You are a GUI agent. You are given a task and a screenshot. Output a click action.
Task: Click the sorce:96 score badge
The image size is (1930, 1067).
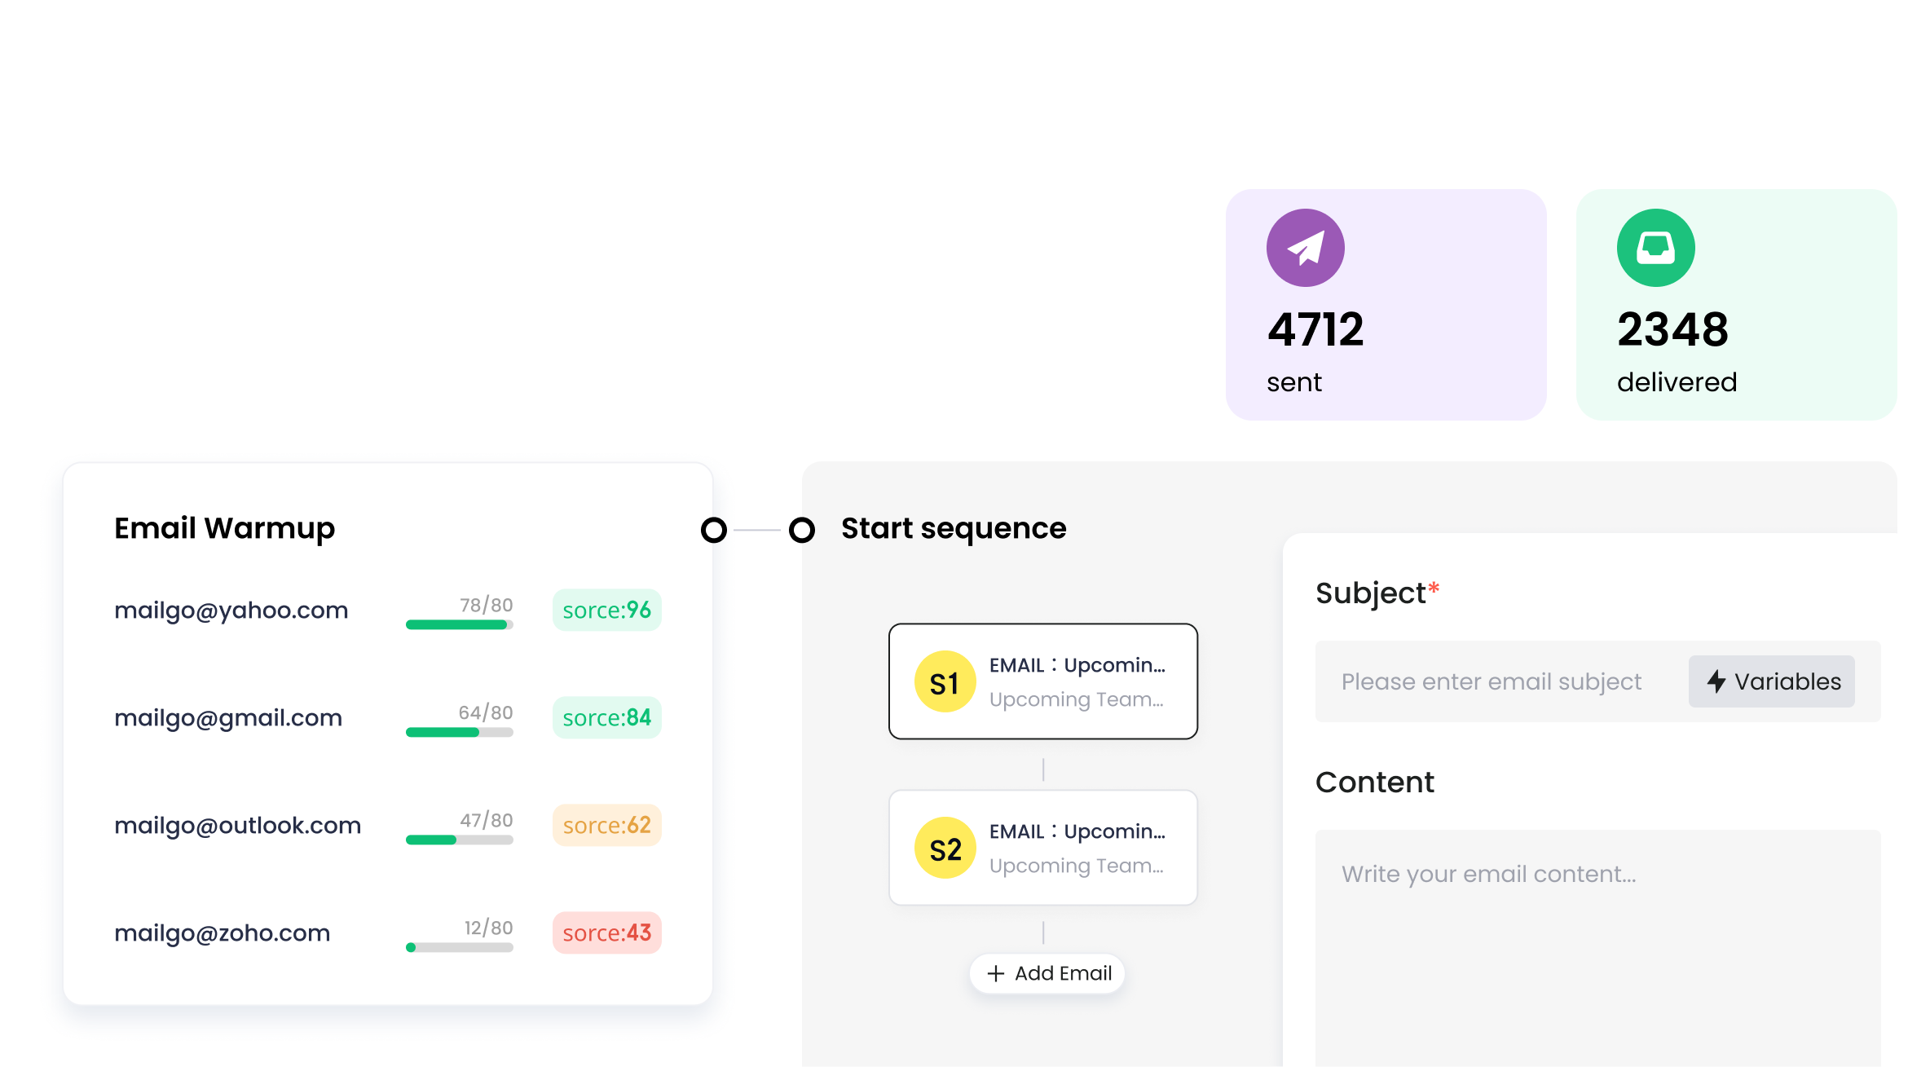pyautogui.click(x=606, y=610)
